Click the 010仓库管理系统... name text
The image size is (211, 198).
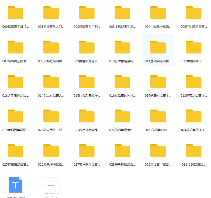(x=122, y=61)
